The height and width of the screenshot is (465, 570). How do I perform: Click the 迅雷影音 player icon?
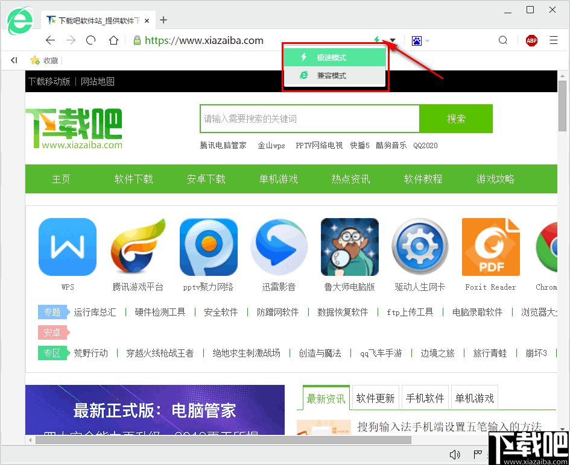tap(279, 247)
